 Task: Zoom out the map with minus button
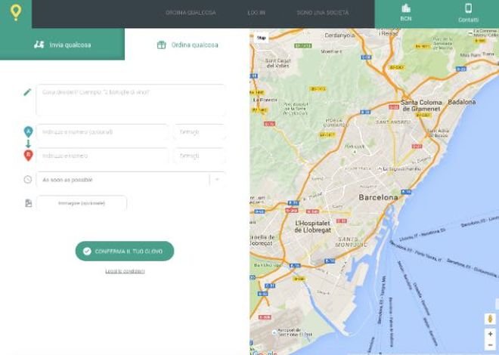pyautogui.click(x=490, y=345)
